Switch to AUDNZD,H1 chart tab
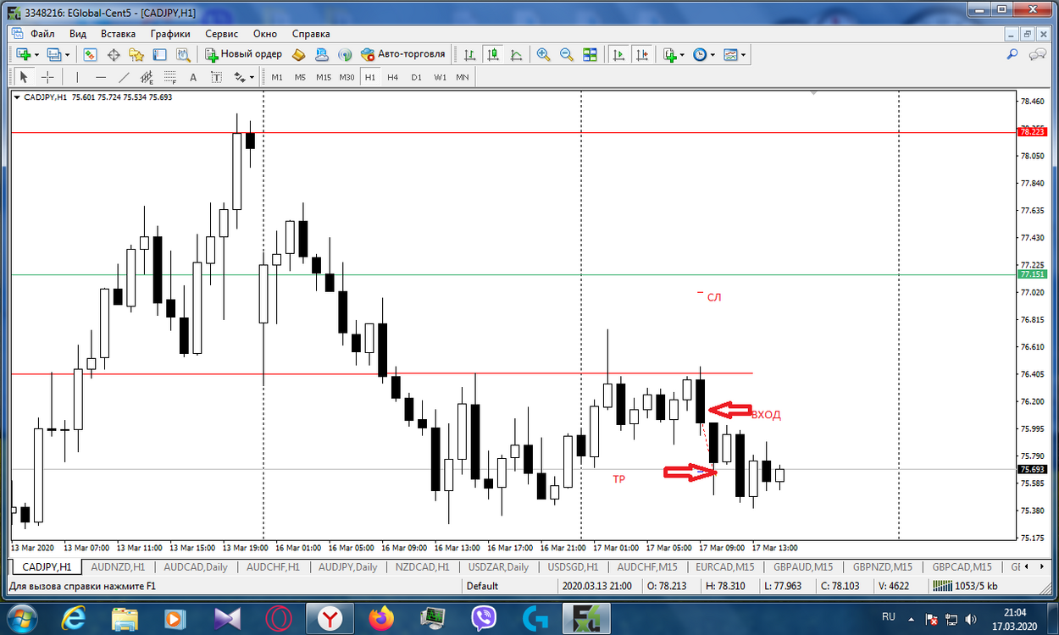This screenshot has width=1059, height=635. (118, 566)
